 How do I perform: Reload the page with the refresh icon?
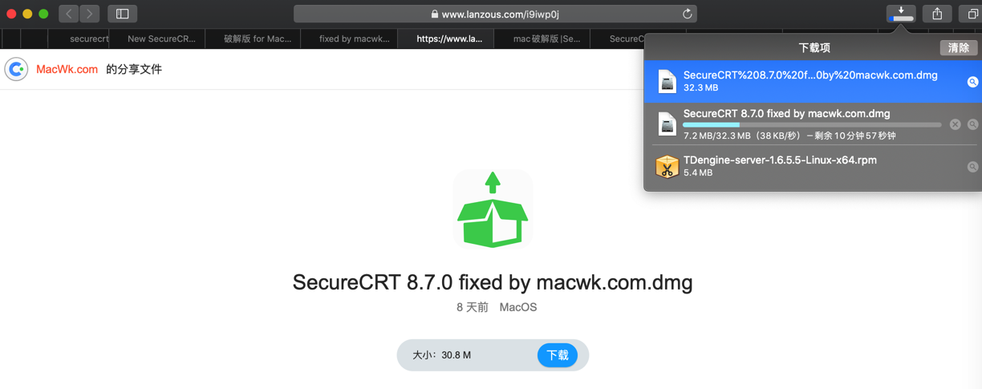coord(687,14)
